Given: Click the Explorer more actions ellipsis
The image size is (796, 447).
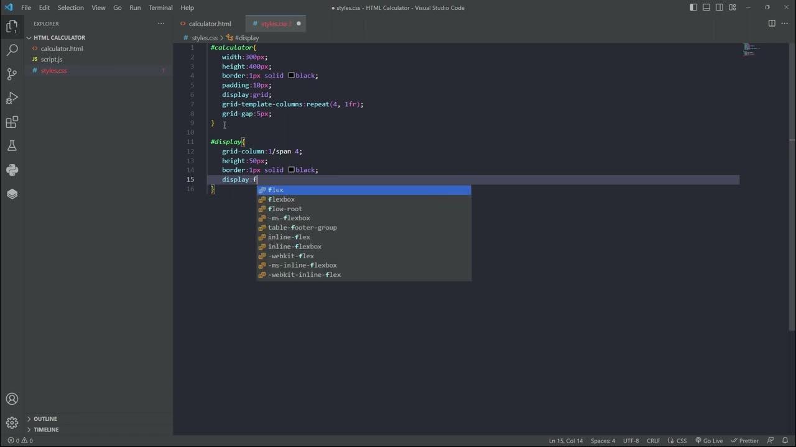Looking at the screenshot, I should pos(161,24).
